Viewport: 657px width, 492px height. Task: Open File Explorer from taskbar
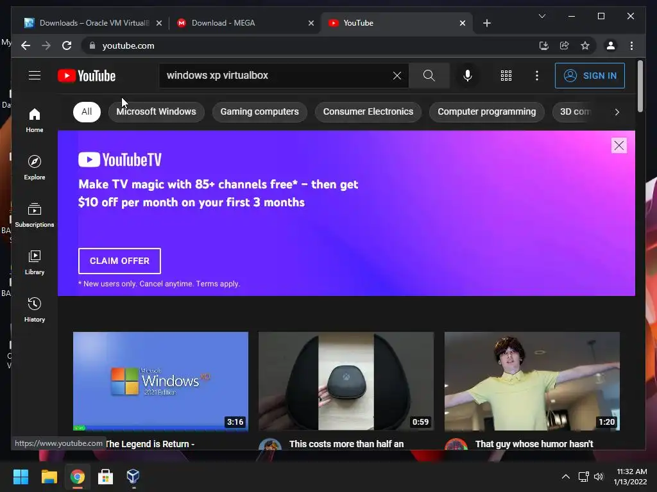tap(49, 477)
